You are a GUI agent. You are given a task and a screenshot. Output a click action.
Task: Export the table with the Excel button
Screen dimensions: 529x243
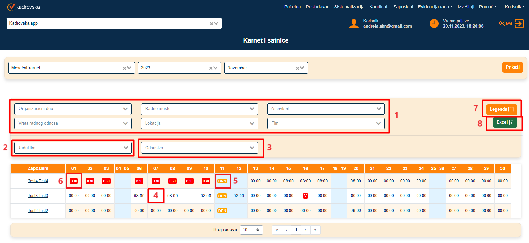(505, 122)
